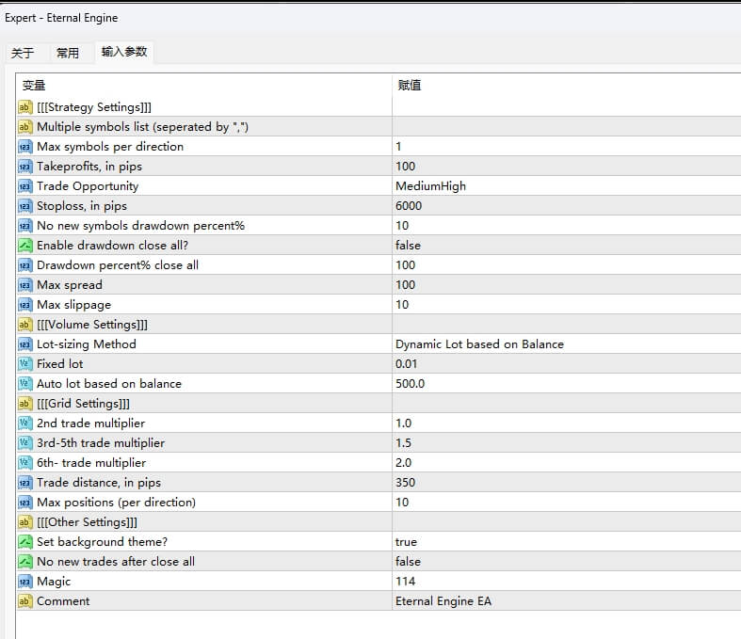Click the double icon beside Auto lot based on balance
This screenshot has width=741, height=639.
point(25,384)
